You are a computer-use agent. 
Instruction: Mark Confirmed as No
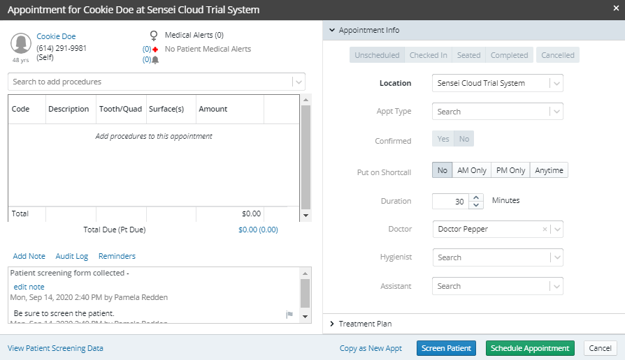coord(464,139)
